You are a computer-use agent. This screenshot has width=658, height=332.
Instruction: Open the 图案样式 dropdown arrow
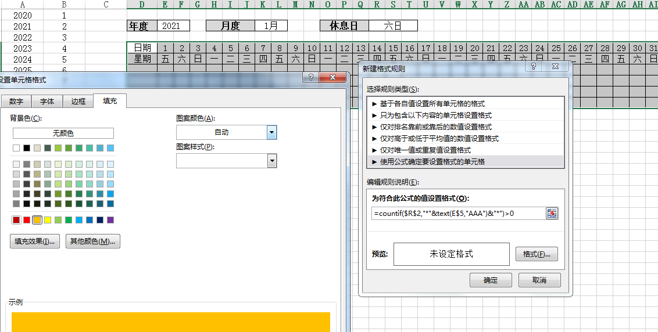coord(272,161)
